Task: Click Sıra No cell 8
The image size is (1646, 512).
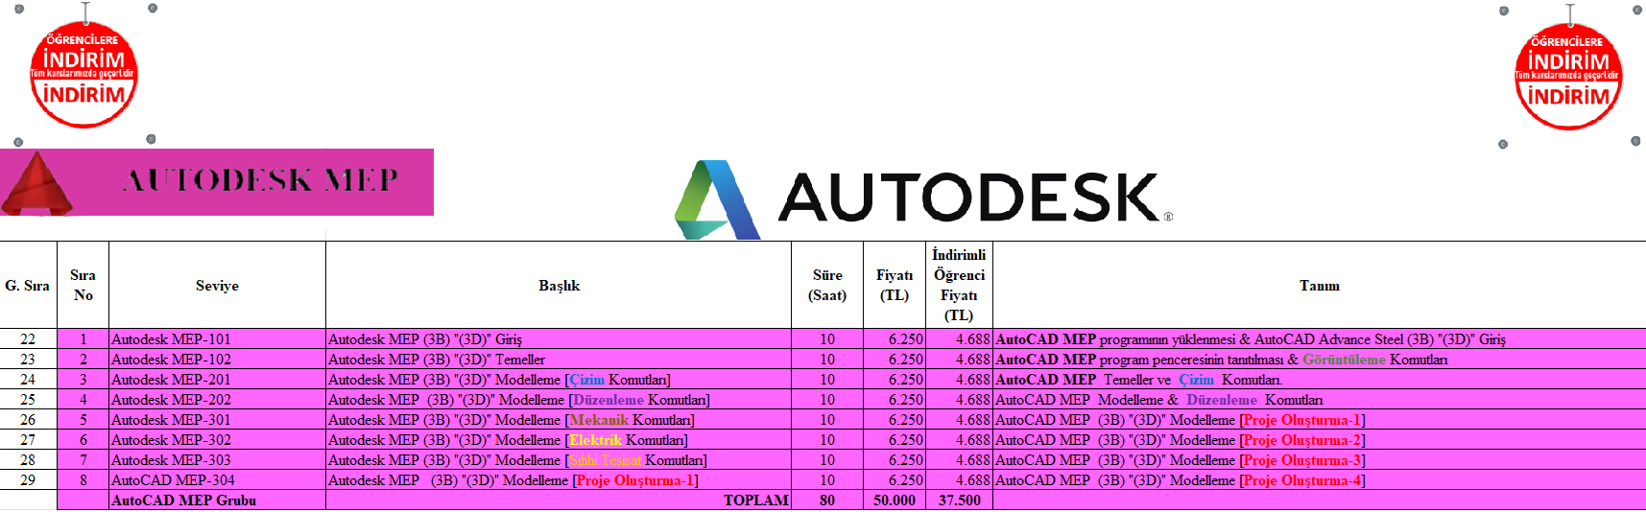Action: (83, 480)
